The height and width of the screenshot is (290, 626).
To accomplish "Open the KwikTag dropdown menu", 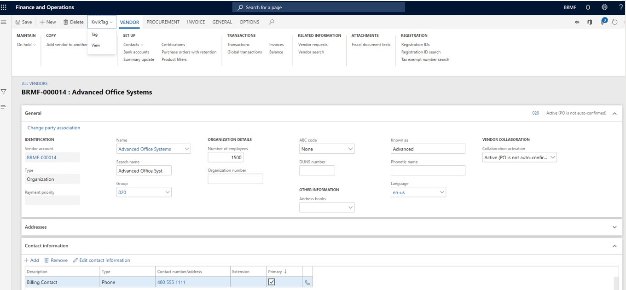I will [102, 22].
